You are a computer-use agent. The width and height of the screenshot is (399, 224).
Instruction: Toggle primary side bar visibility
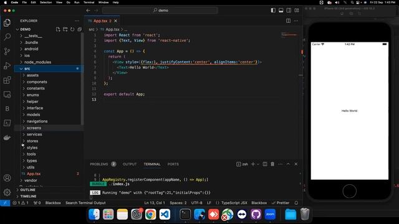point(273,11)
